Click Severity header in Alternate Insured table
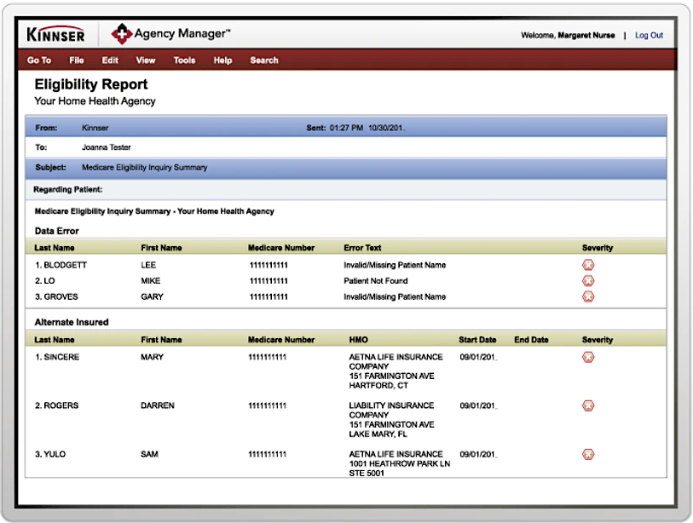 [x=597, y=340]
